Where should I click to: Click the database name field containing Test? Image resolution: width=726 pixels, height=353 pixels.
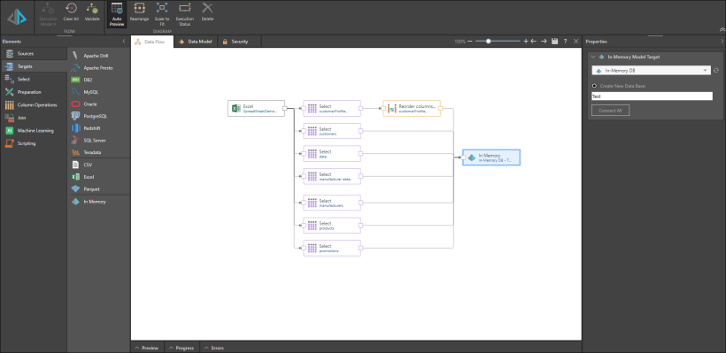[652, 96]
